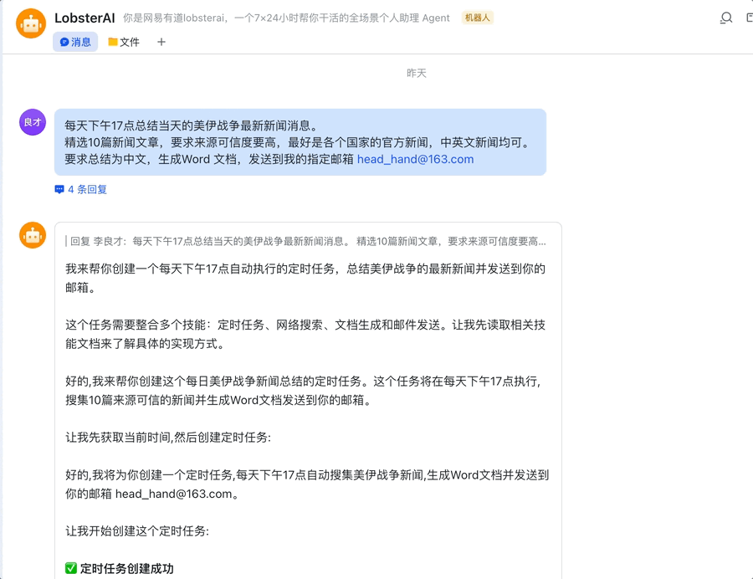The width and height of the screenshot is (753, 579).
Task: Click the bot avatar next to the reply
Action: [x=32, y=235]
